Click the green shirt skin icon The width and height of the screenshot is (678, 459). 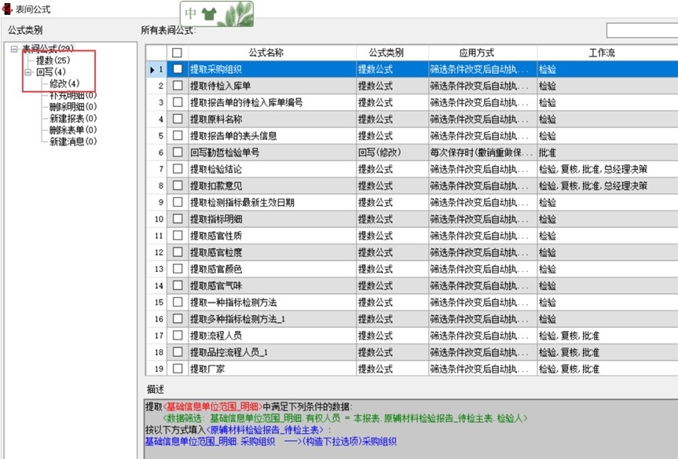[209, 14]
